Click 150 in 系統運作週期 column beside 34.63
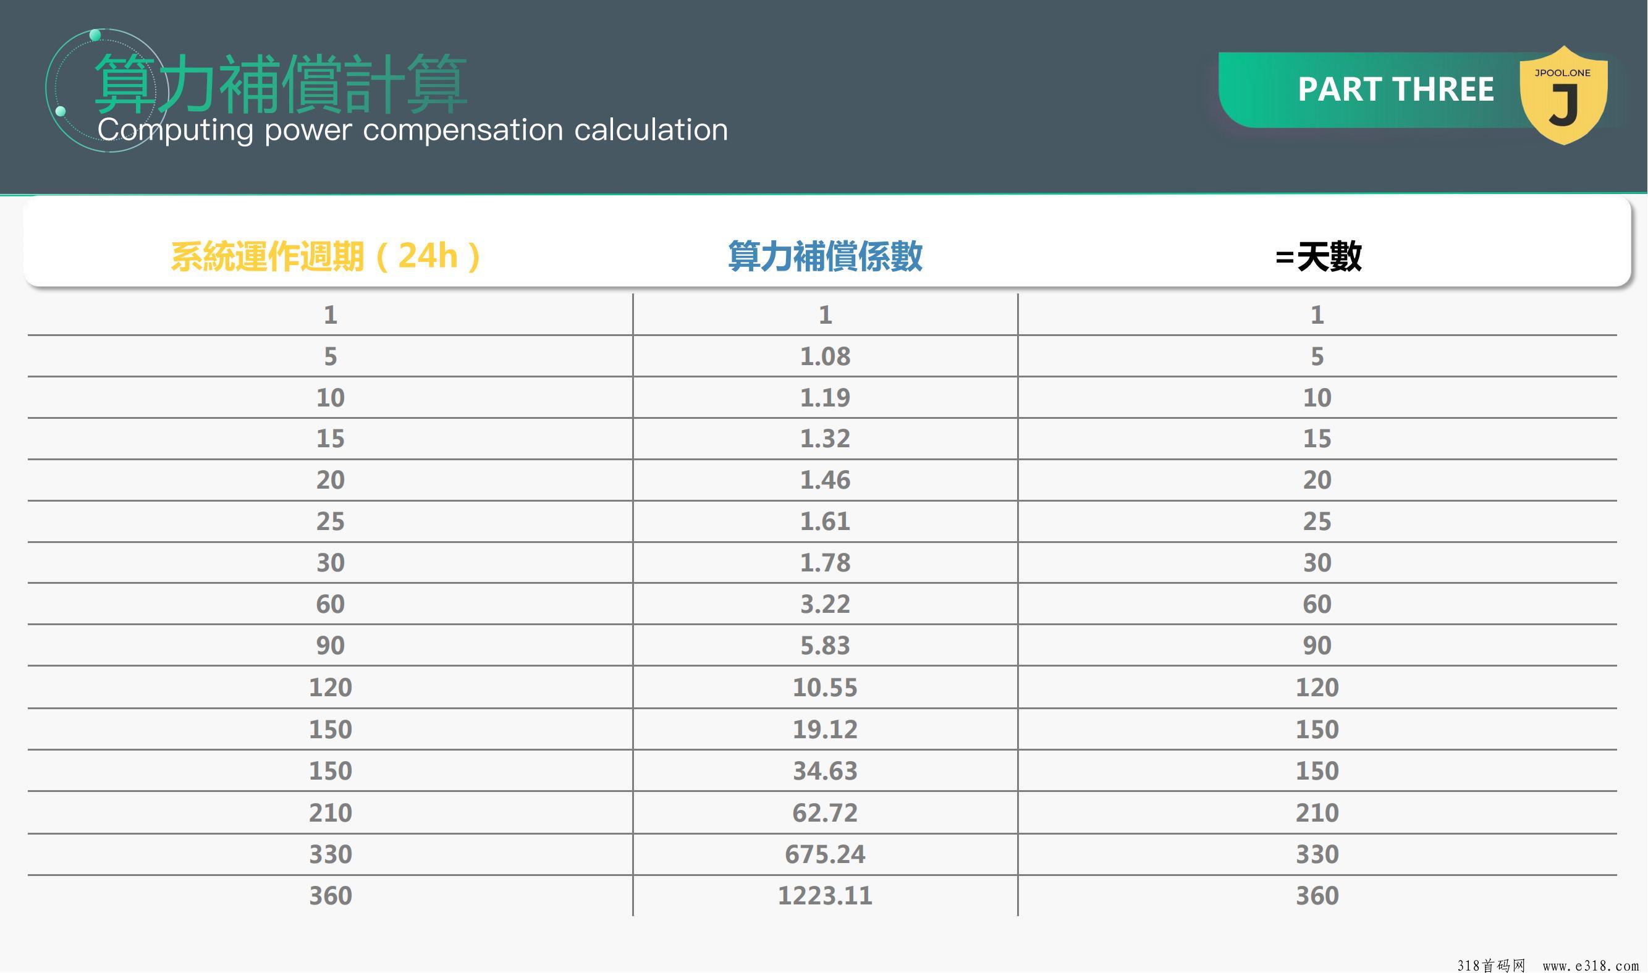Screen dimensions: 1648x973 click(331, 770)
